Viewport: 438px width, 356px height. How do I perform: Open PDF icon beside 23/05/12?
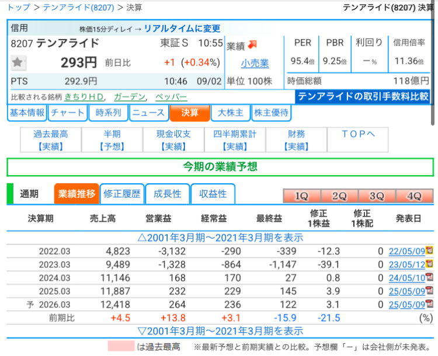click(429, 263)
